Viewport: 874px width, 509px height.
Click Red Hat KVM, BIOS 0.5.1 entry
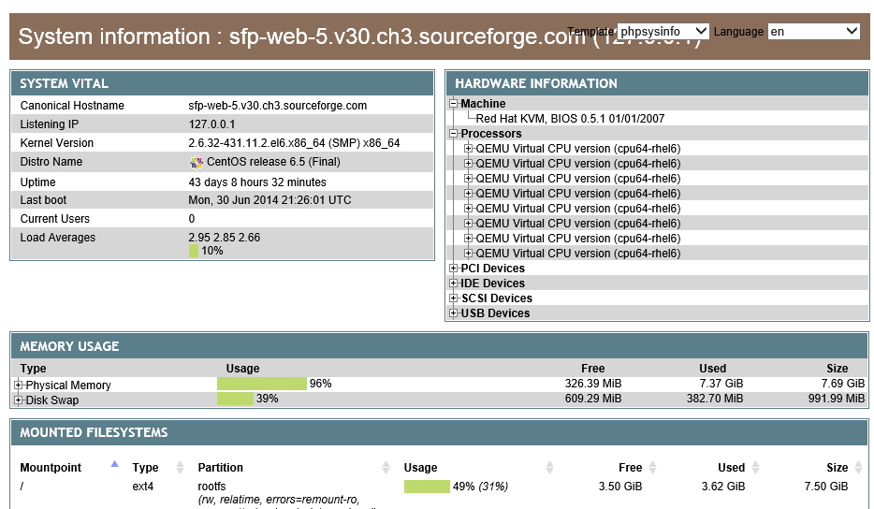click(x=570, y=119)
